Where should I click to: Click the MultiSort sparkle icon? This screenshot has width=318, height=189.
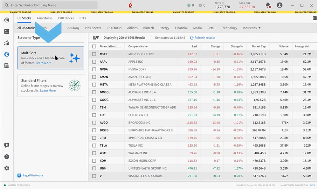click(x=74, y=58)
